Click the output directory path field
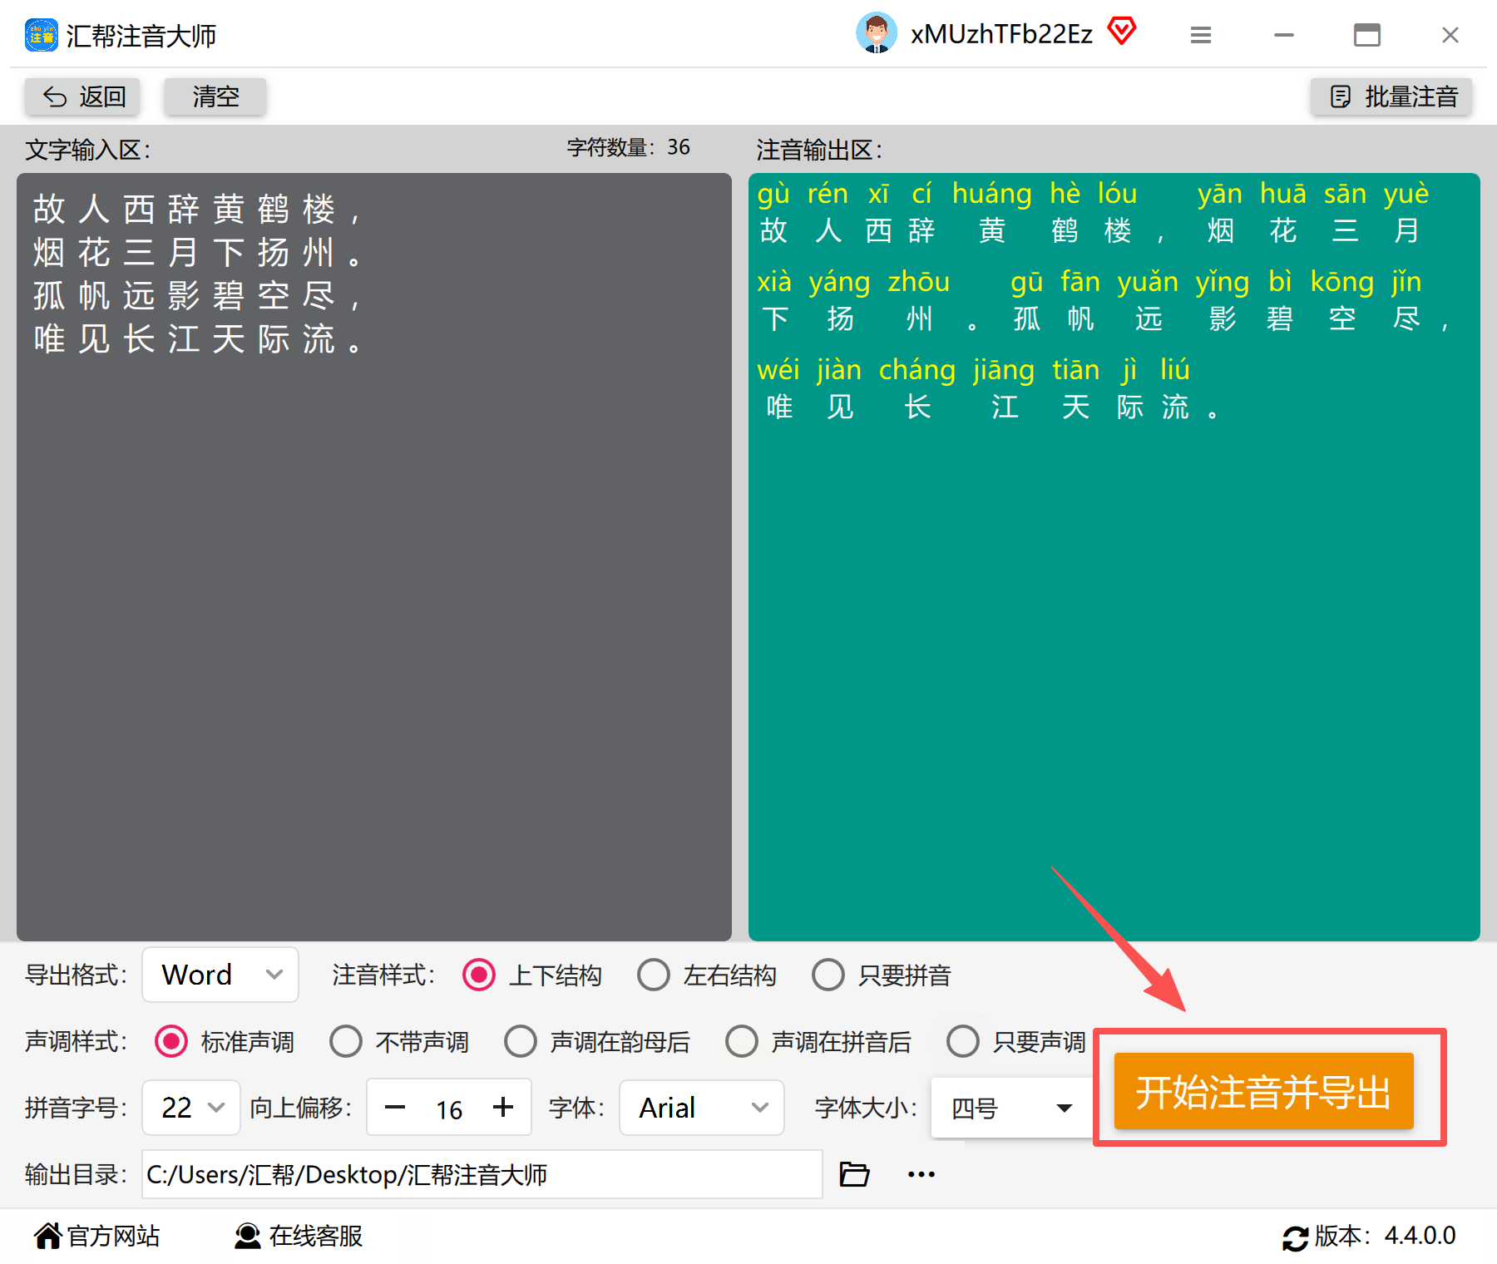This screenshot has height=1264, width=1497. pyautogui.click(x=482, y=1174)
